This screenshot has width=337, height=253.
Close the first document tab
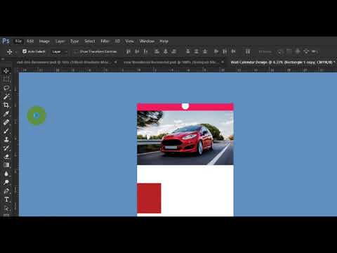(x=116, y=62)
